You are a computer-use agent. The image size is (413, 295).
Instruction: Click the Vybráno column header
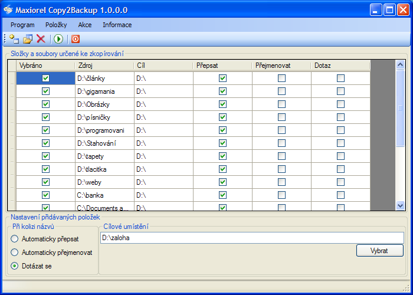45,65
